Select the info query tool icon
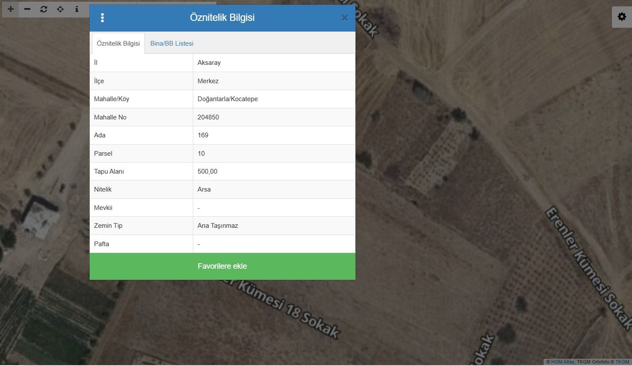632x366 pixels. coord(77,9)
